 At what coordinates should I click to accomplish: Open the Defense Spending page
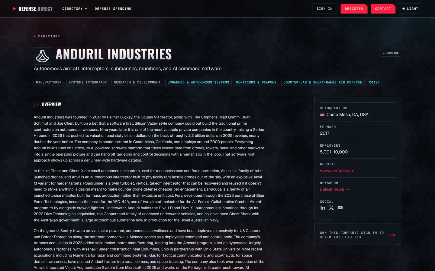113,9
